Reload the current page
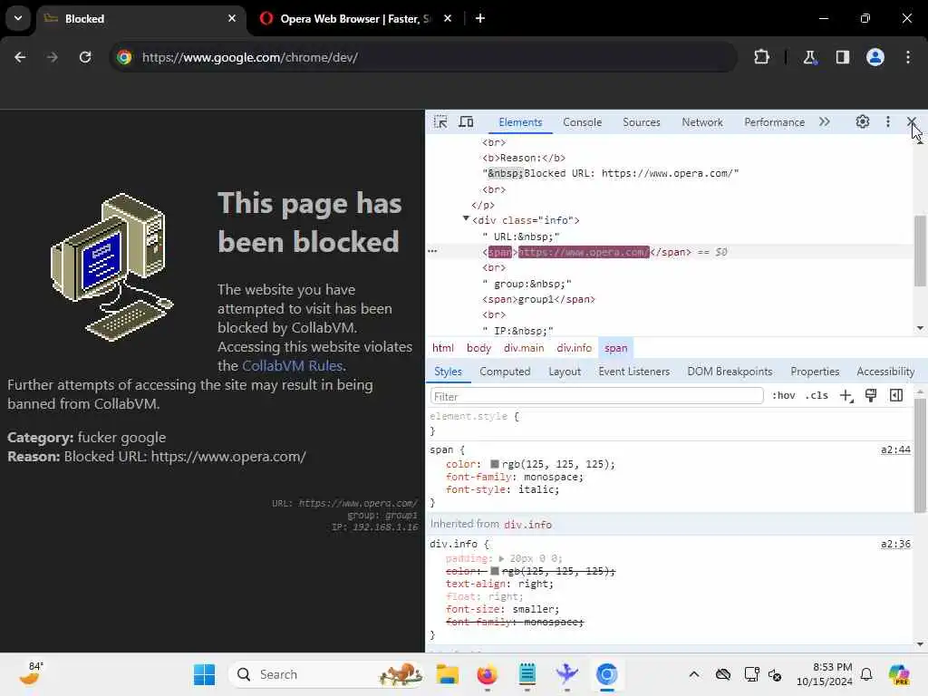Viewport: 928px width, 696px height. pyautogui.click(x=85, y=57)
